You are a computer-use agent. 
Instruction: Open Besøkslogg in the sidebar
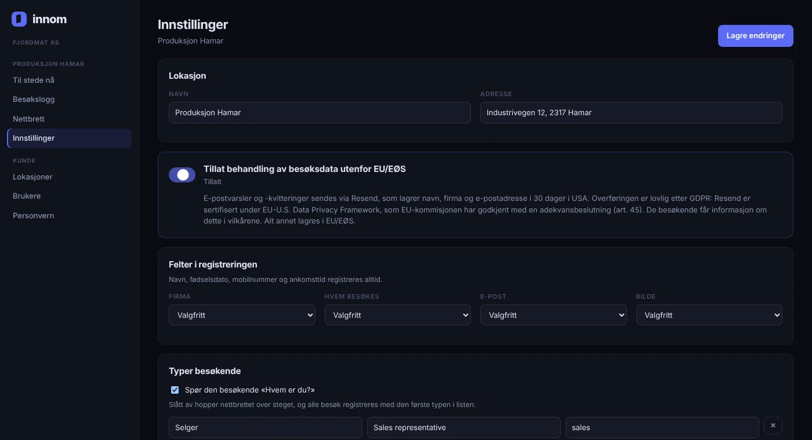pyautogui.click(x=69, y=100)
